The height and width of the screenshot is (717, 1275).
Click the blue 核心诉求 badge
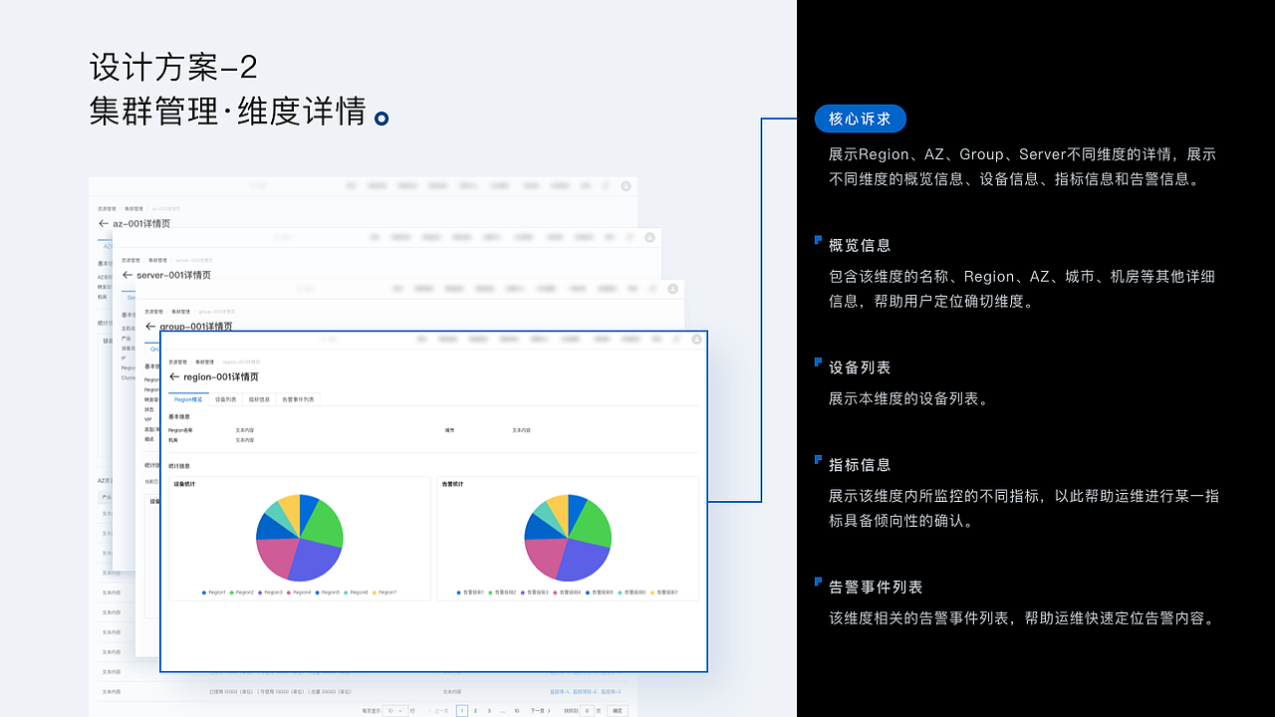pos(860,119)
